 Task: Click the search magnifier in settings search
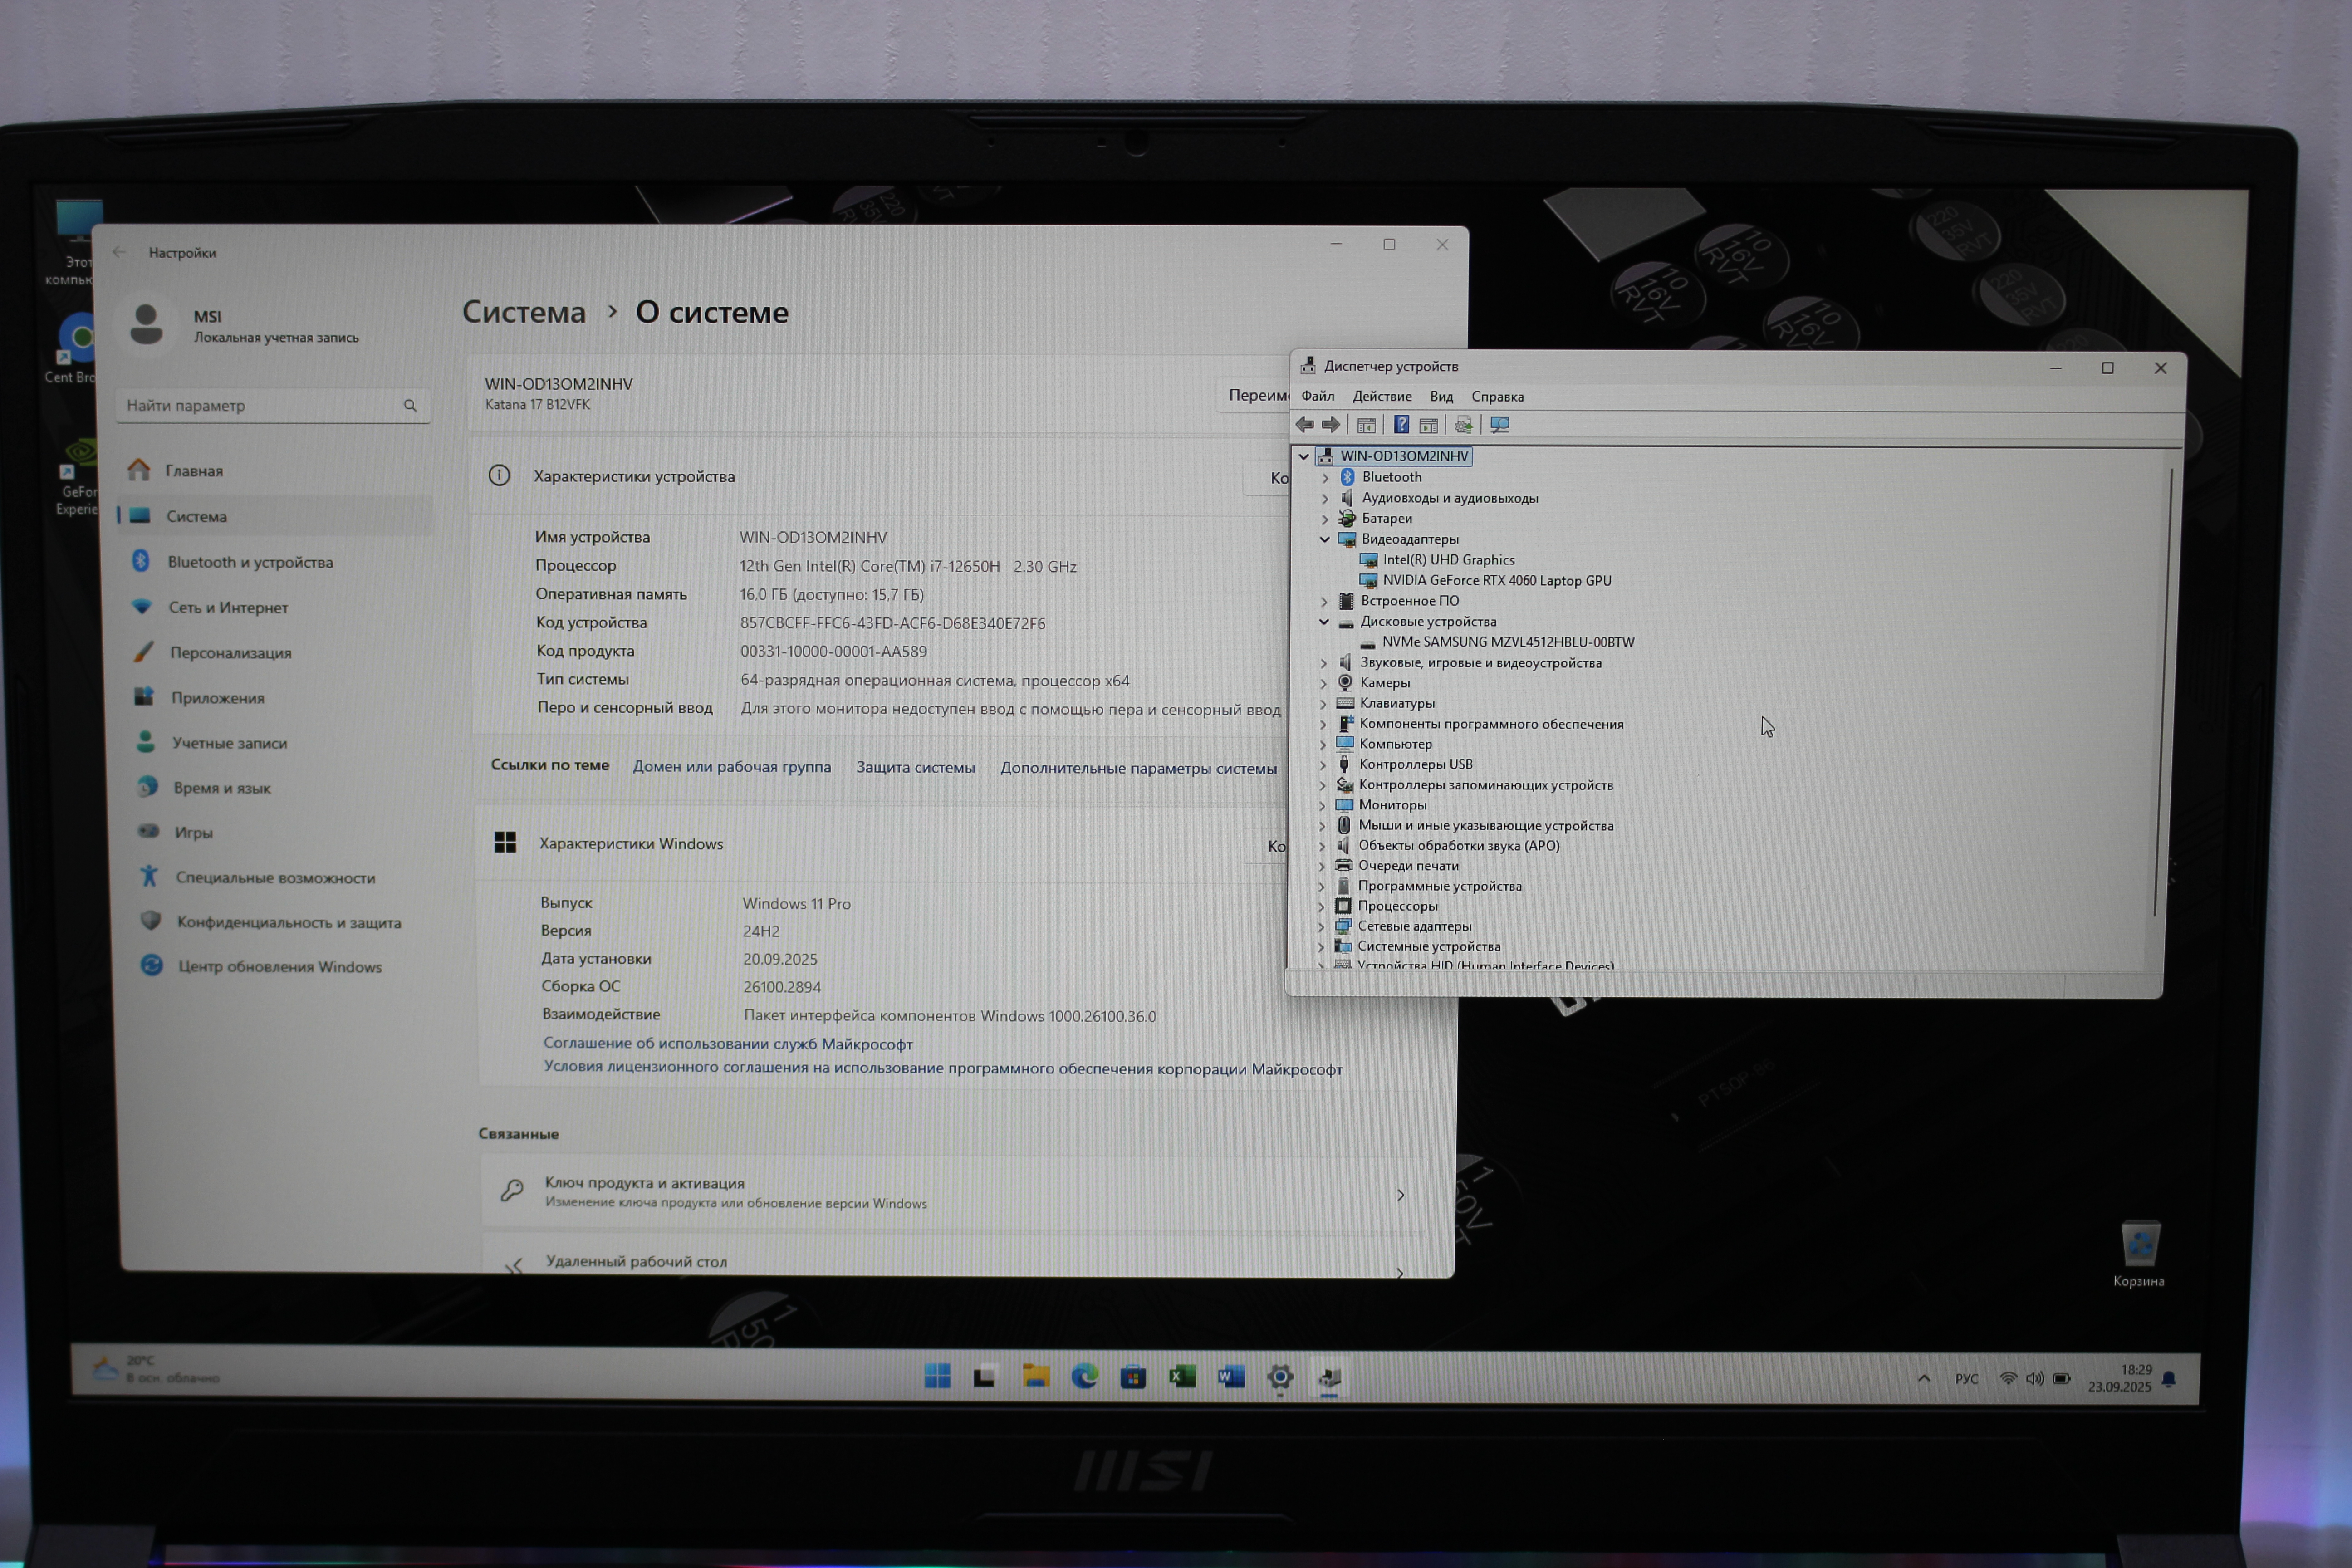(410, 406)
